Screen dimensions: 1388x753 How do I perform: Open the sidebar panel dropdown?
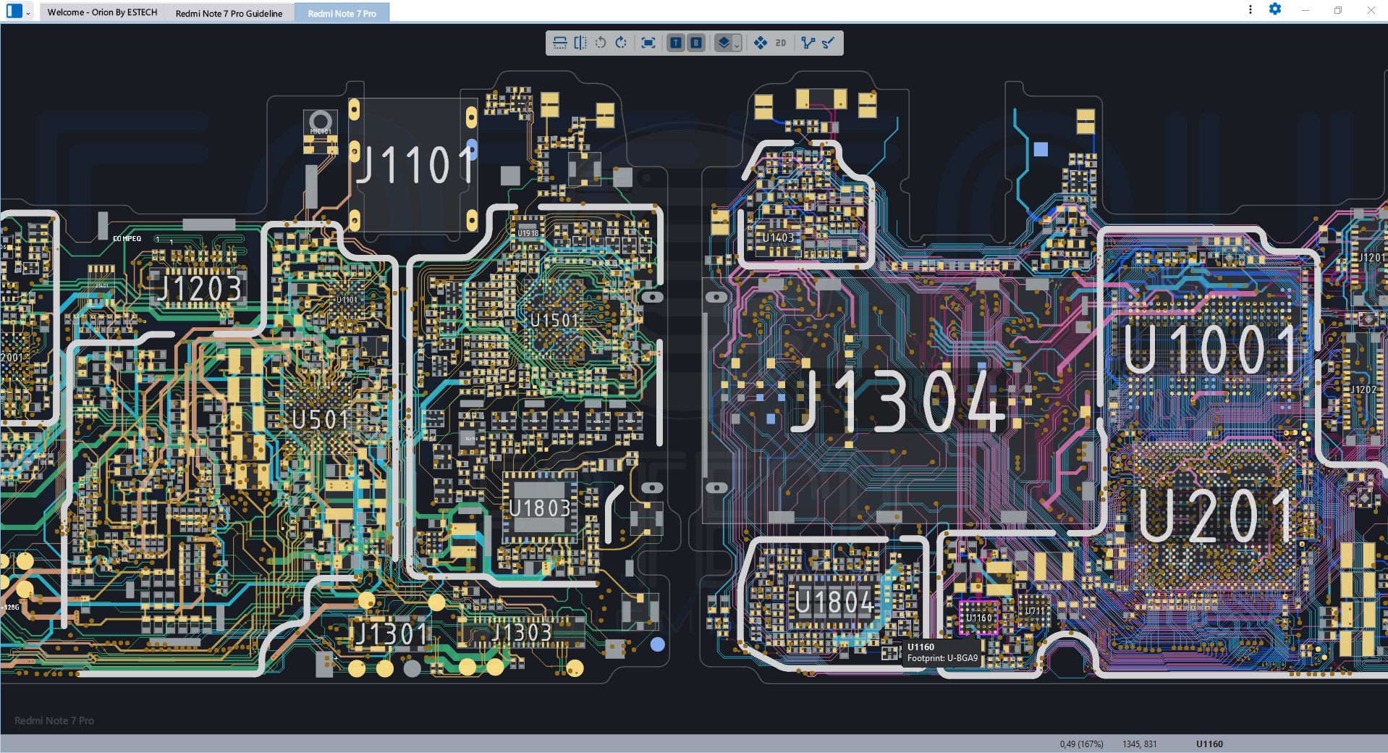[x=27, y=13]
